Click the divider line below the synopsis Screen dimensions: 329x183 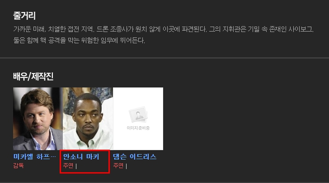coord(164,58)
